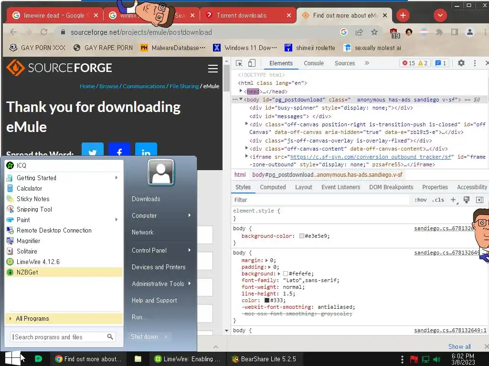Toggle the .cls class editor button
Screen dimensions: 489x366
pos(438,200)
